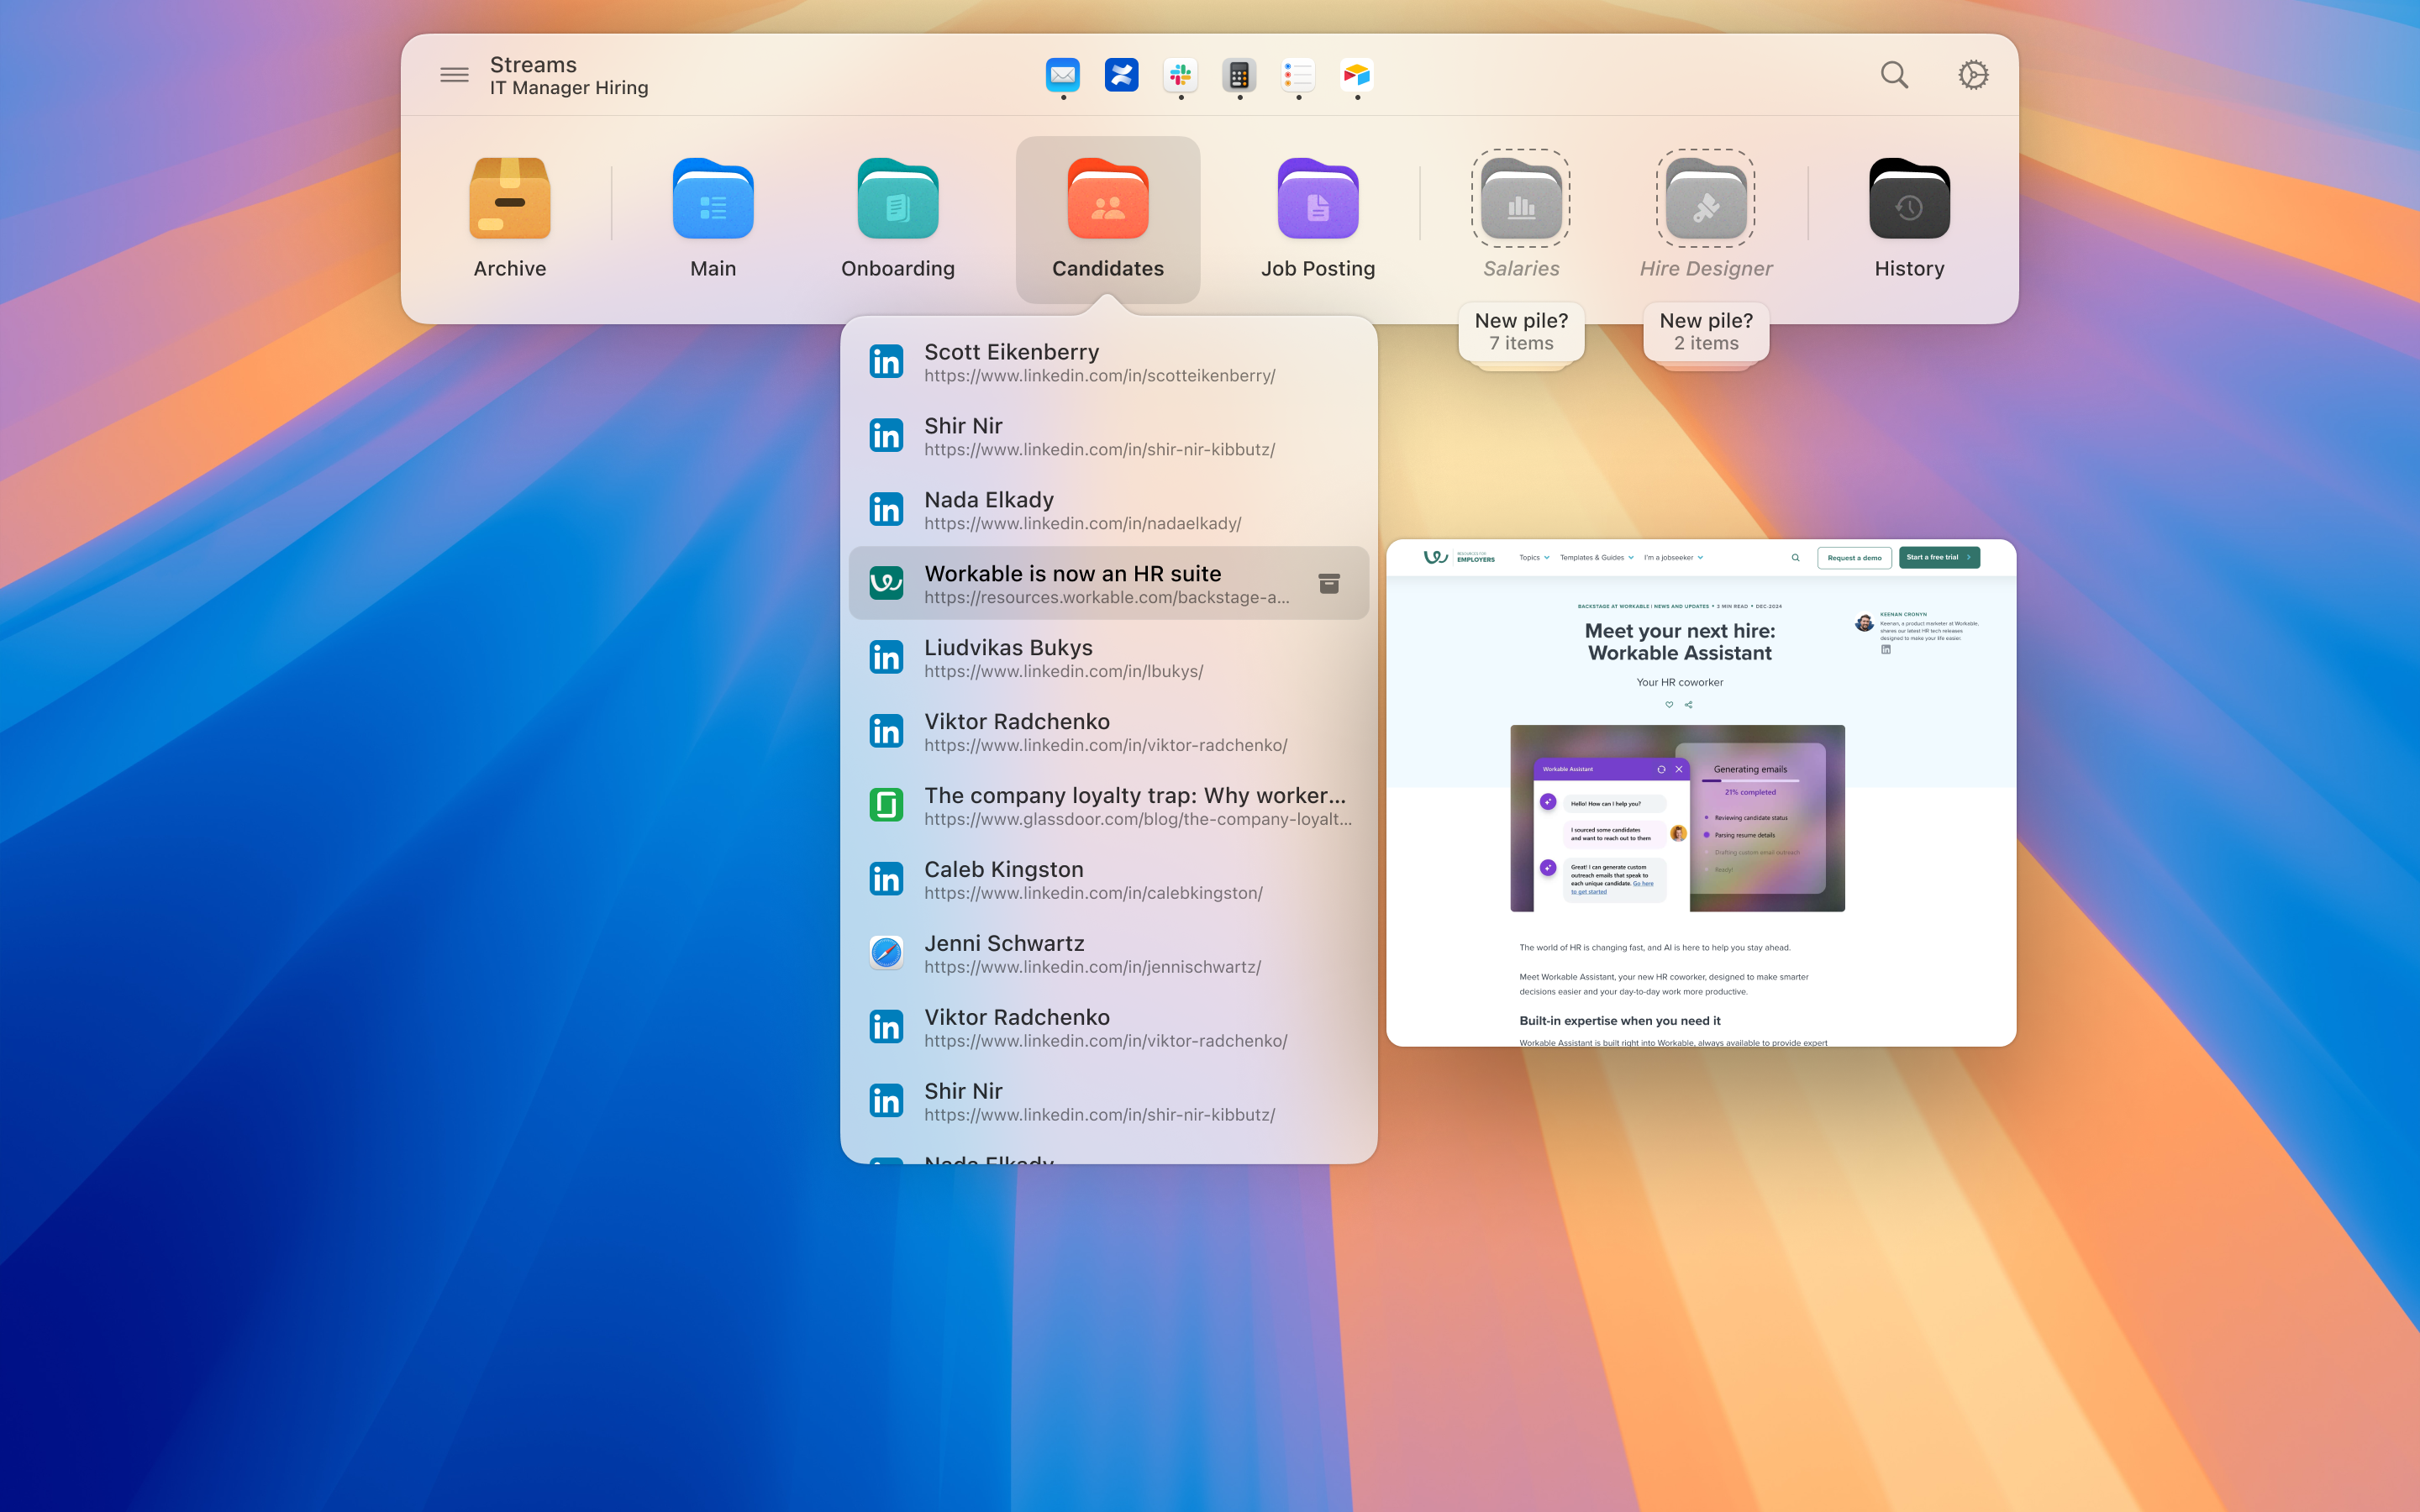Viewport: 2420px width, 1512px height.
Task: Open the Mail app icon
Action: tap(1062, 75)
